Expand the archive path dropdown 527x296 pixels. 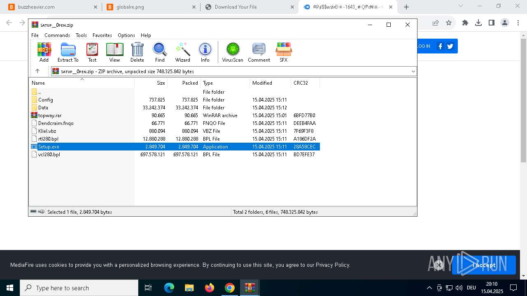click(x=413, y=72)
